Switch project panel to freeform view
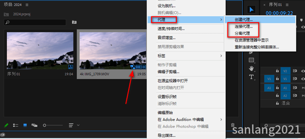The width and height of the screenshot is (305, 139). (34, 125)
